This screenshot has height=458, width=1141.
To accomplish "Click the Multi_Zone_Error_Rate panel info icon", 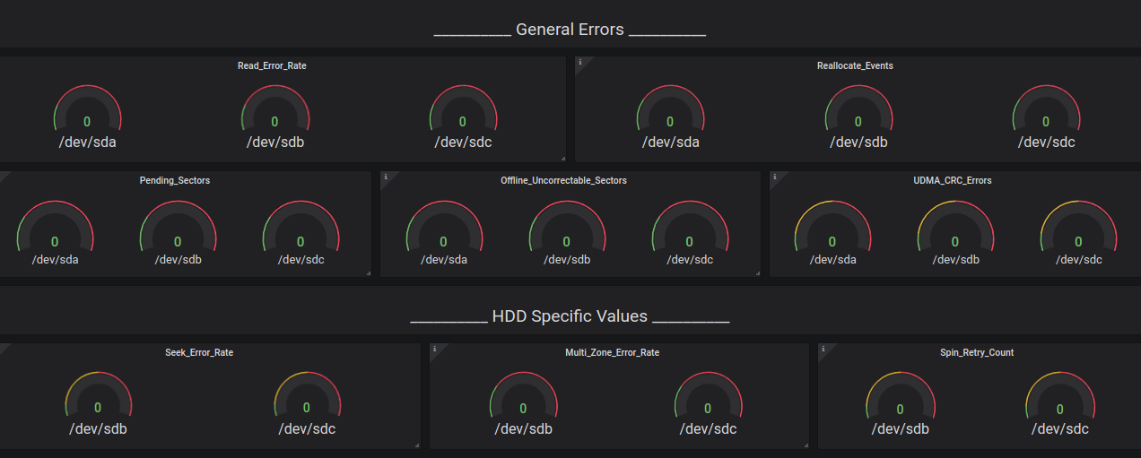I will (x=434, y=349).
